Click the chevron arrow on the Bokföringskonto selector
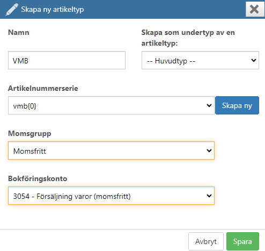The height and width of the screenshot is (251, 265). click(x=209, y=196)
